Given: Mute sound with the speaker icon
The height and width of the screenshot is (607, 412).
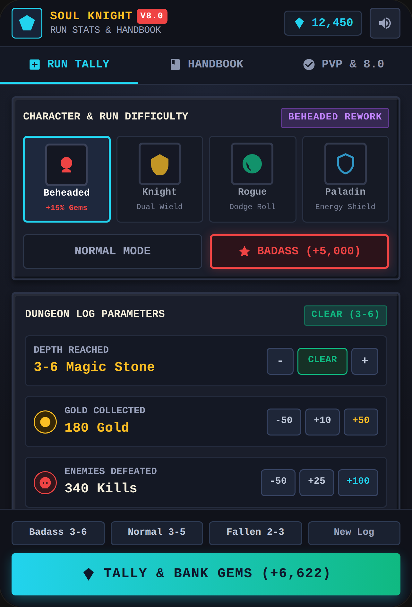Looking at the screenshot, I should coord(385,23).
